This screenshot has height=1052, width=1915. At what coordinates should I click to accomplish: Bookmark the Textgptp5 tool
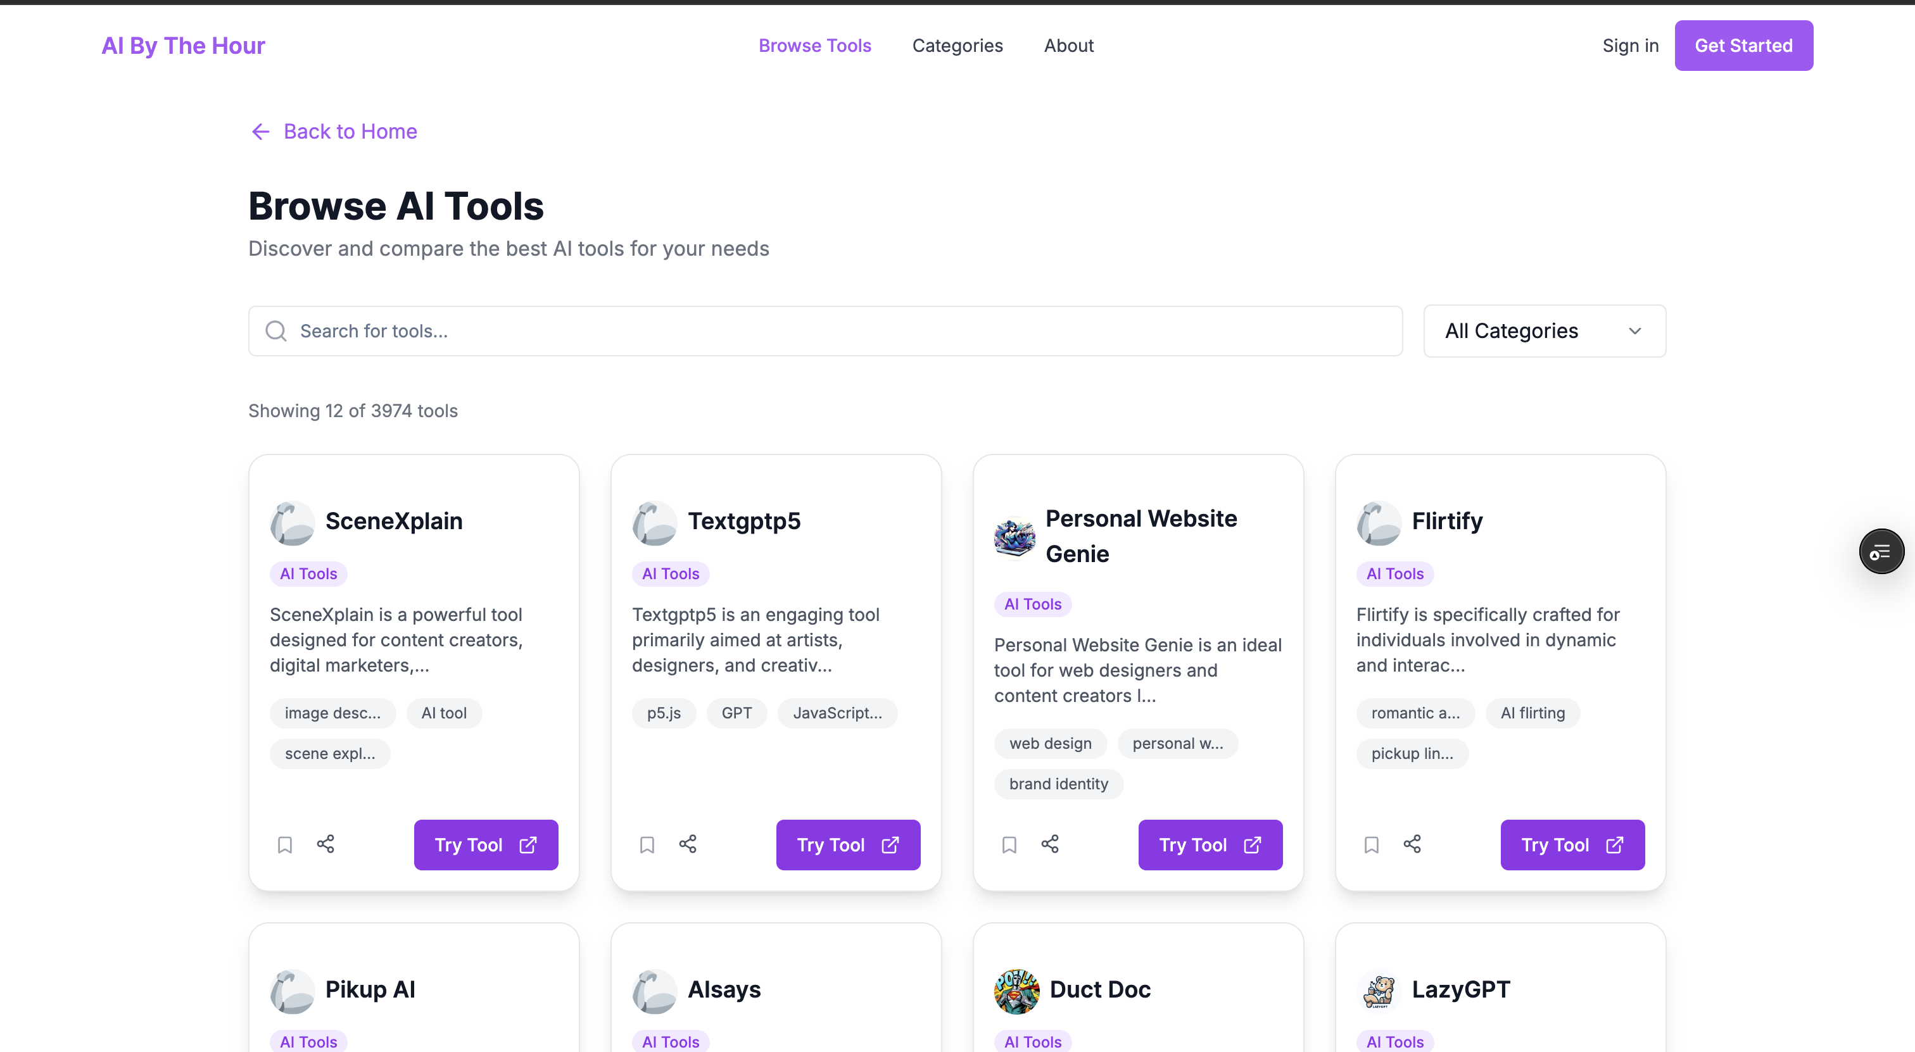pos(647,845)
